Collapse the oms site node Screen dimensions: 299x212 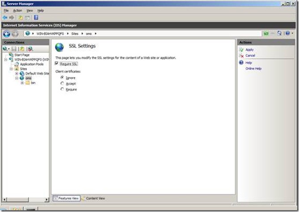[x=17, y=78]
